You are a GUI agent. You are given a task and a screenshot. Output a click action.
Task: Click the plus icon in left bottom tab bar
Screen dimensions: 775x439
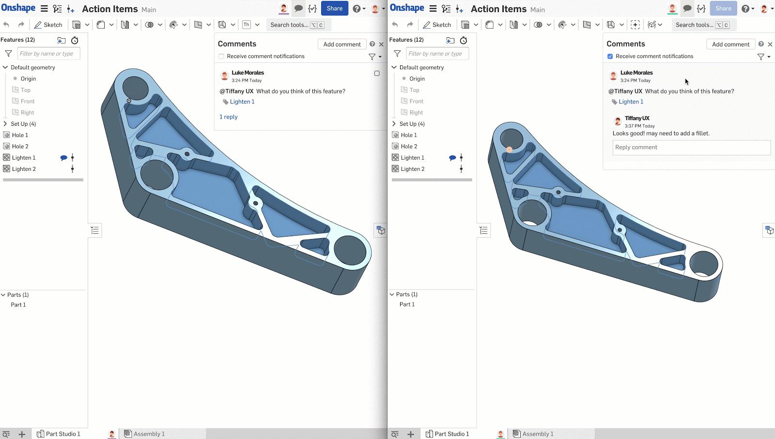(x=22, y=434)
